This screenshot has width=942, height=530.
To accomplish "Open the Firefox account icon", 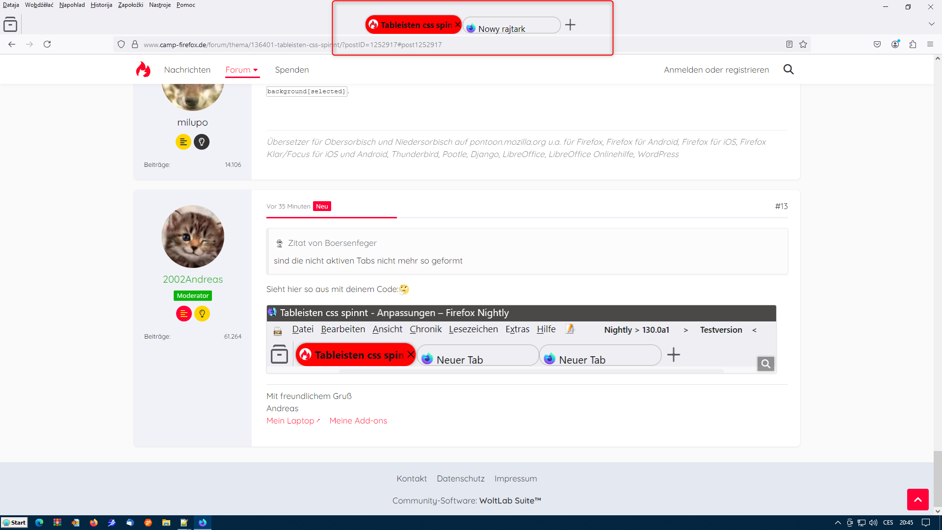I will 895,44.
